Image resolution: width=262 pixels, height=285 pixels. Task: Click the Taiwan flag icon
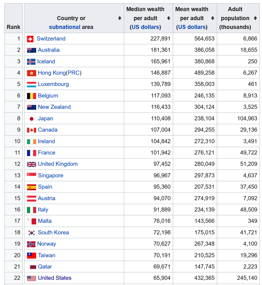point(31,255)
